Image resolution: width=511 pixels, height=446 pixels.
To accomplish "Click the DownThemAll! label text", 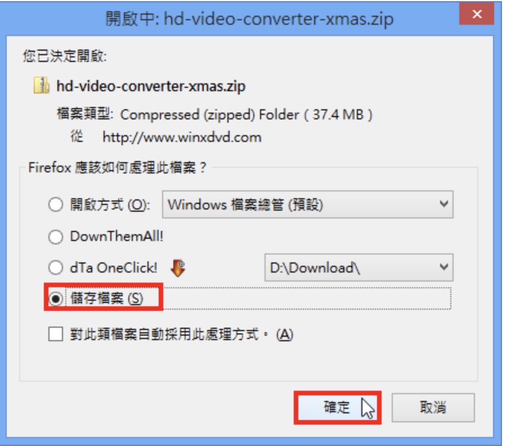I will (x=116, y=237).
